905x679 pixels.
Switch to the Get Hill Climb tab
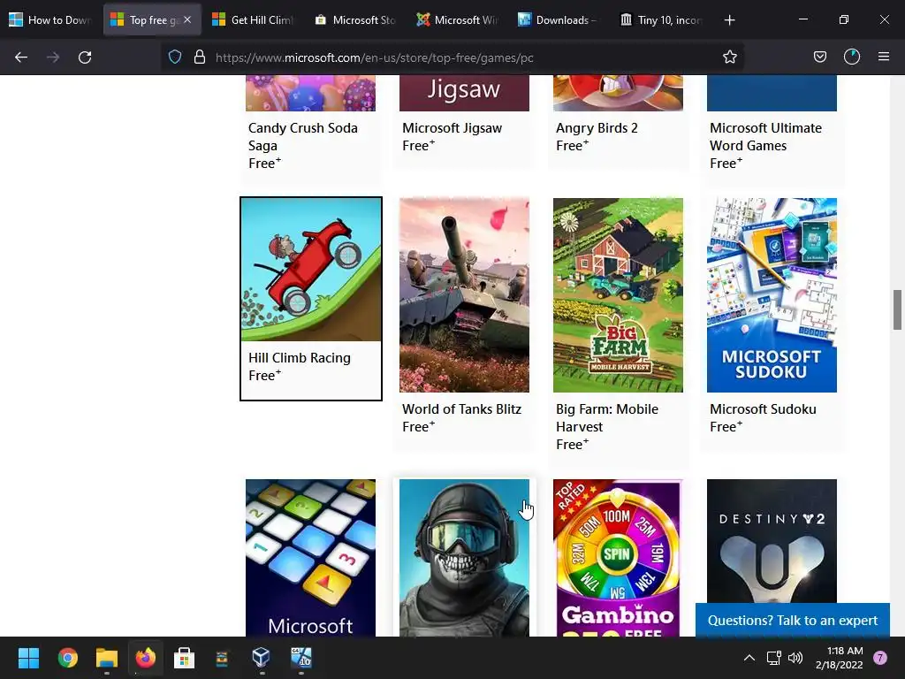253,19
